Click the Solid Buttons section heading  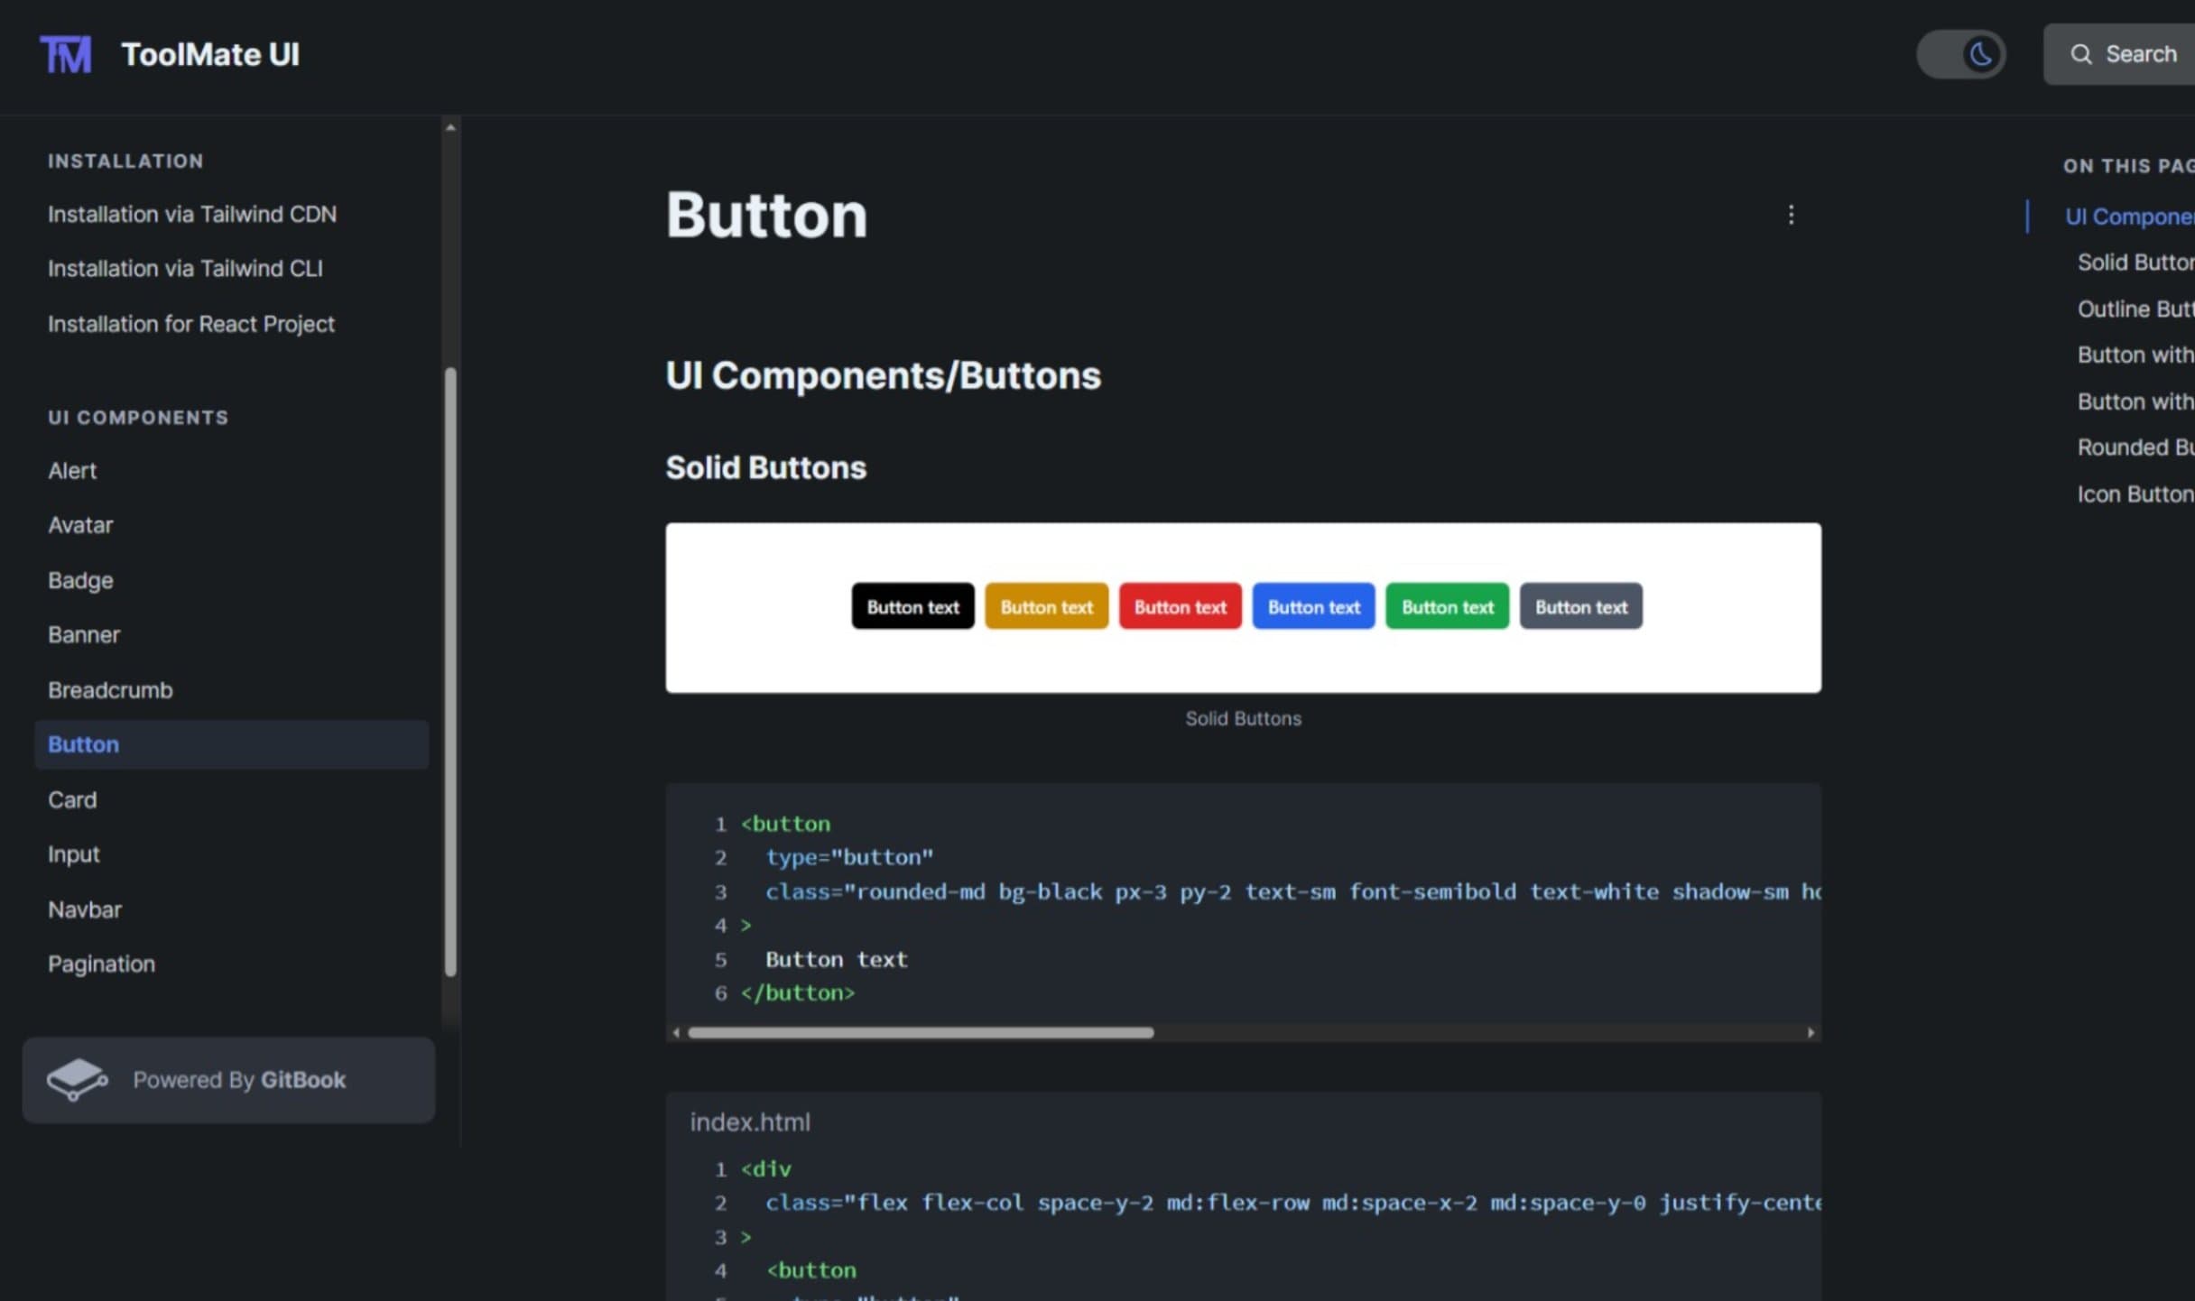765,467
